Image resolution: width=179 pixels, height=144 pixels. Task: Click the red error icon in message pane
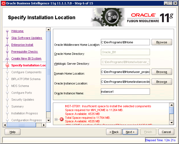(62, 119)
